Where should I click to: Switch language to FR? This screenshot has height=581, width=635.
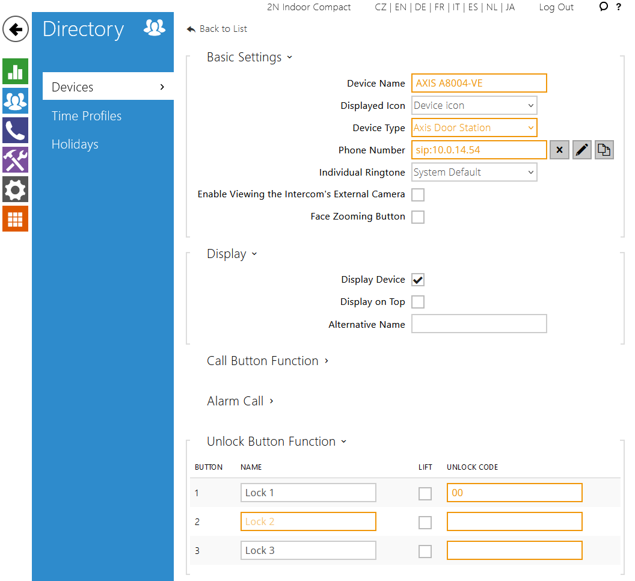coord(439,7)
